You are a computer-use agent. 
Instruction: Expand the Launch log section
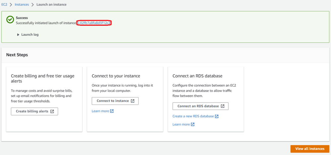point(28,35)
